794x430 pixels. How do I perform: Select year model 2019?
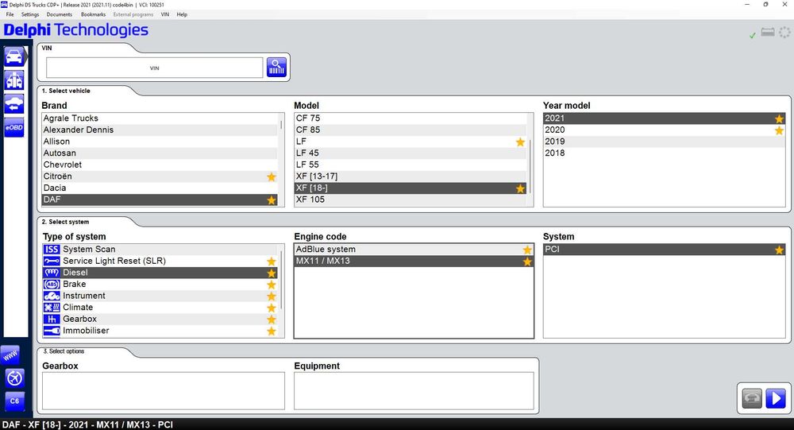665,141
